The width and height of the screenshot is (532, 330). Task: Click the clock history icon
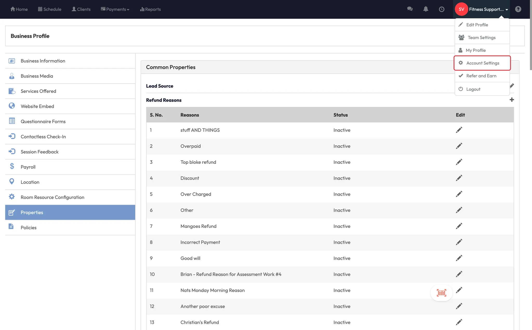point(441,9)
